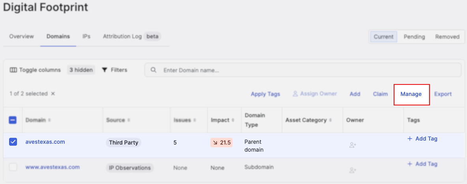Assign owner icon for www.avestexas.com row
Image resolution: width=467 pixels, height=184 pixels.
click(x=353, y=170)
